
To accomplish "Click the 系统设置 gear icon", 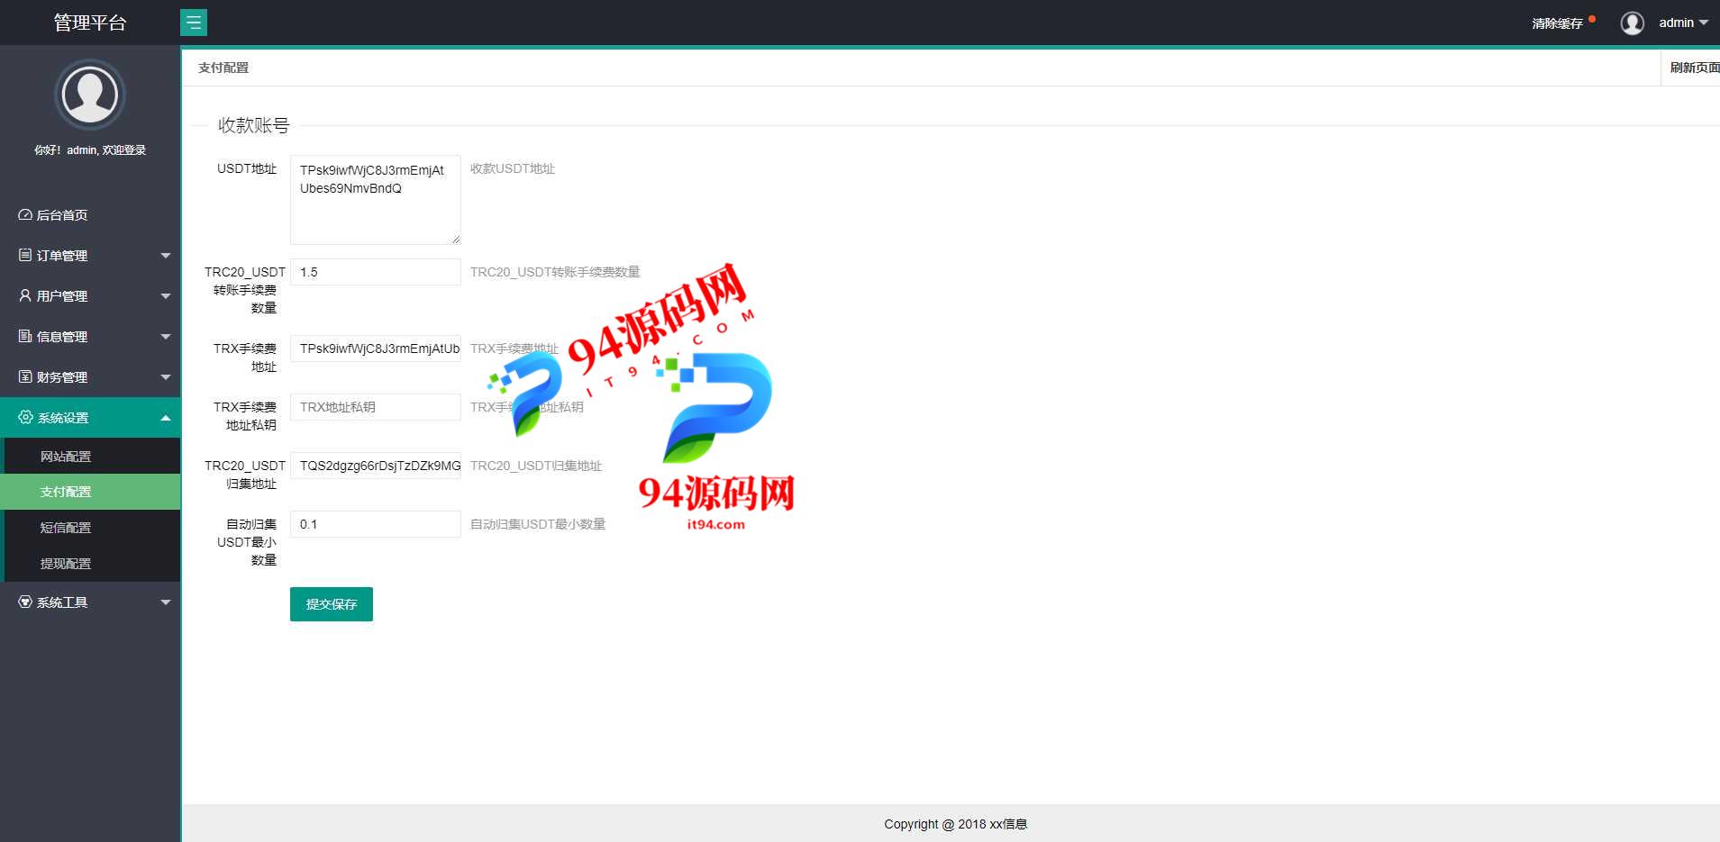I will (25, 418).
